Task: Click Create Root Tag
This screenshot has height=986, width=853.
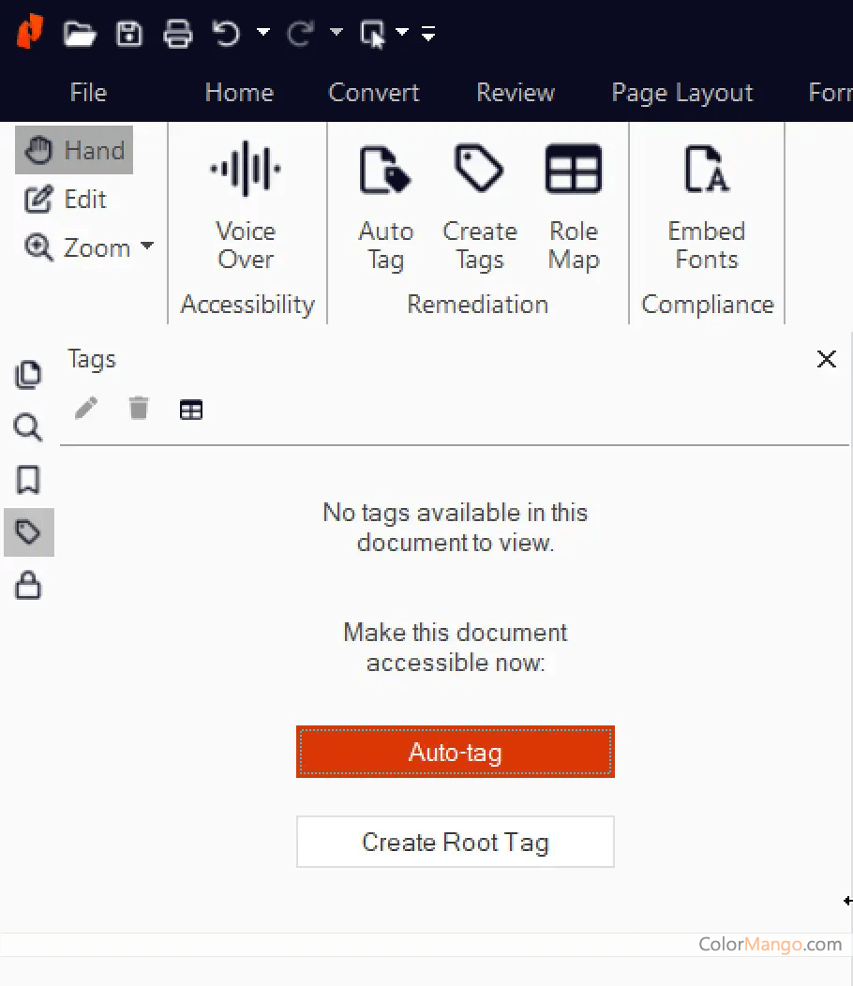Action: 455,842
